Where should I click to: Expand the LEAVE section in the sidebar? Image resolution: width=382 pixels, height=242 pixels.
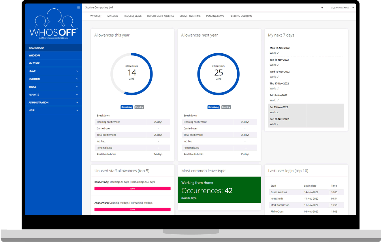click(53, 71)
